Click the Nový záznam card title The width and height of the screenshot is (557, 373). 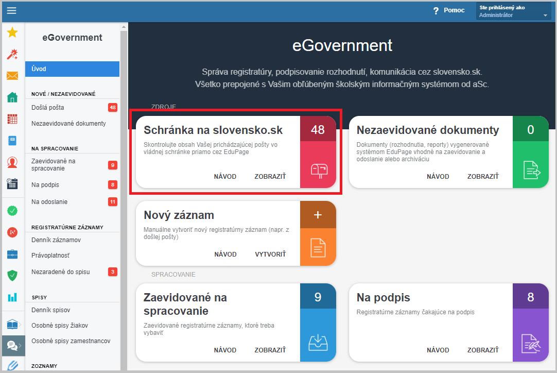pos(179,215)
